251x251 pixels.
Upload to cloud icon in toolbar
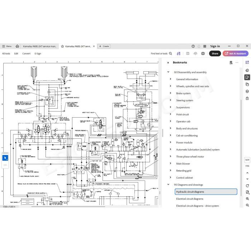195,54
